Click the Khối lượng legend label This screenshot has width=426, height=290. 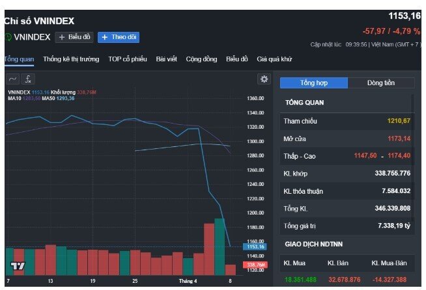(74, 92)
